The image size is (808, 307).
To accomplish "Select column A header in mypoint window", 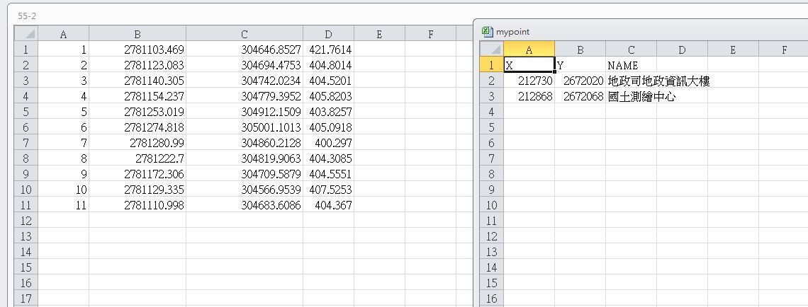I will click(x=529, y=50).
